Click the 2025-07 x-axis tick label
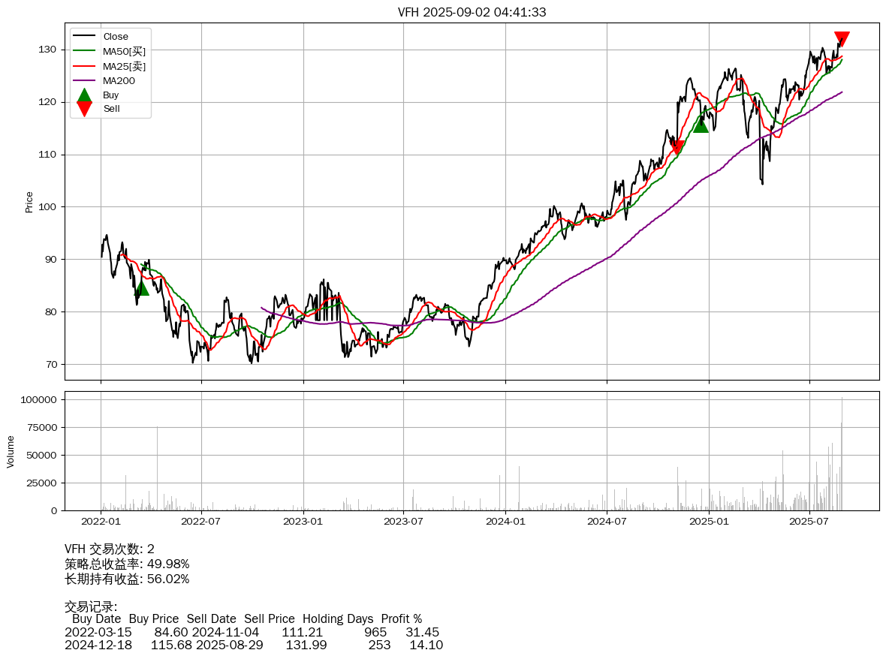Image resolution: width=886 pixels, height=659 pixels. 809,521
